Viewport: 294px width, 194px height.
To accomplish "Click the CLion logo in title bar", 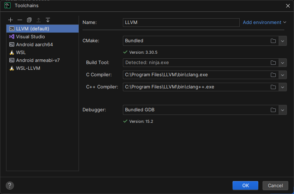I will pyautogui.click(x=7, y=5).
